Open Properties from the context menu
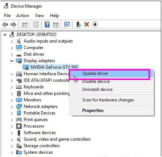Viewport: 162px width, 157px height. pos(111,110)
